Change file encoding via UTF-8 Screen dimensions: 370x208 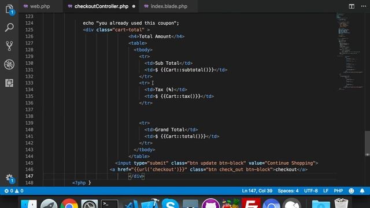(311, 191)
